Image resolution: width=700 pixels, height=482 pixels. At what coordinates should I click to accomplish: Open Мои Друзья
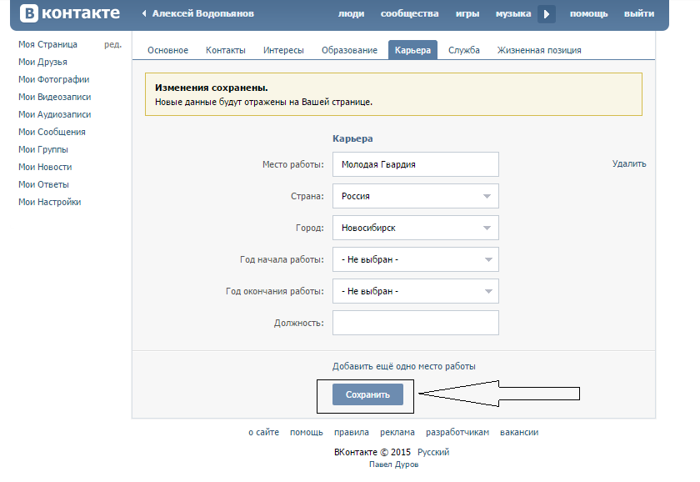tap(42, 62)
